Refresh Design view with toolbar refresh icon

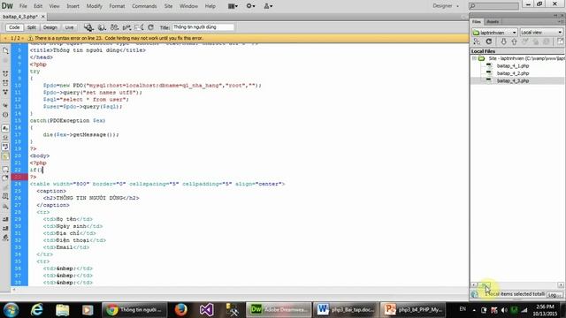[151, 27]
